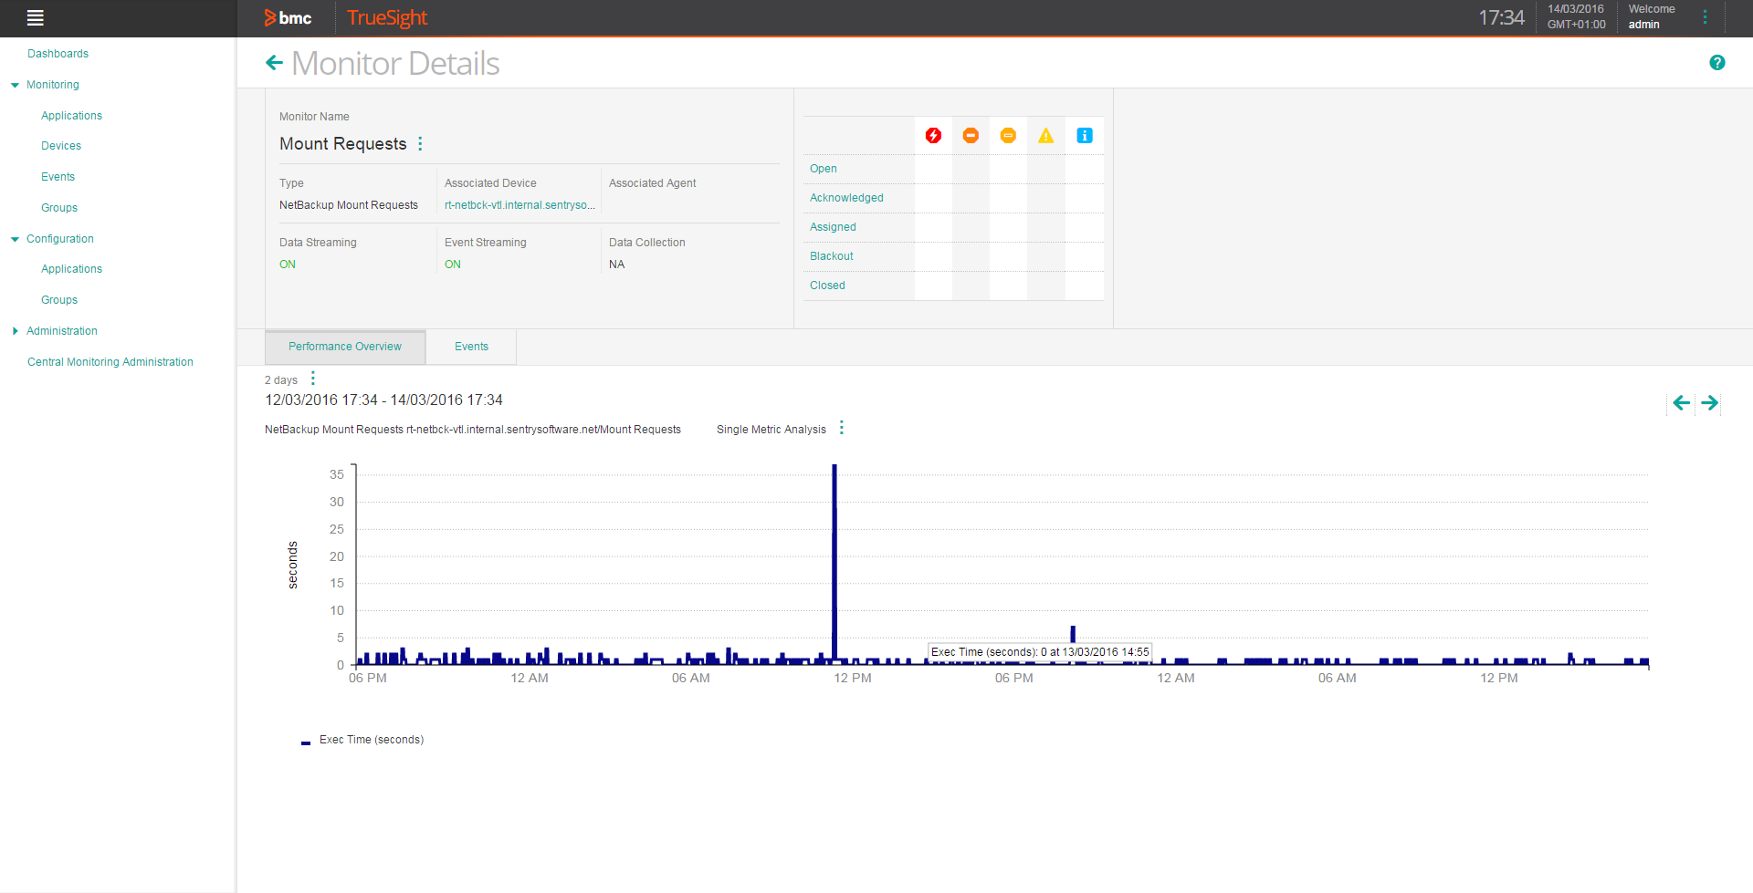Go back using Monitor Details arrow

[x=274, y=63]
